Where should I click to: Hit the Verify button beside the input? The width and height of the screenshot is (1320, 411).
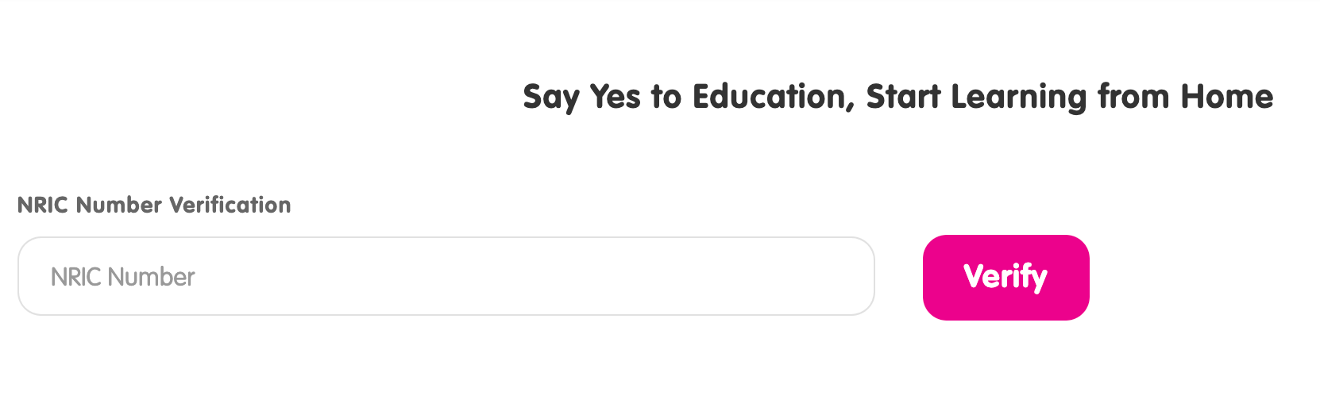[x=1005, y=277]
